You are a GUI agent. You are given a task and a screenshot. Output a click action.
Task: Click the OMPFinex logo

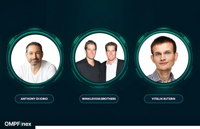pos(18,124)
